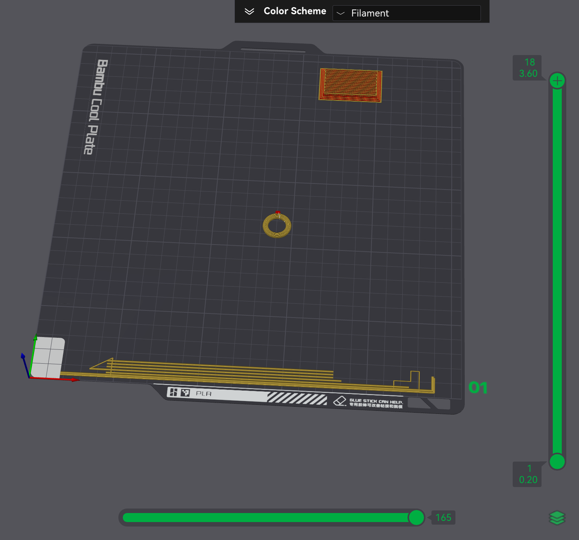
Task: Select the yellow ring object at plate center
Action: tap(277, 225)
